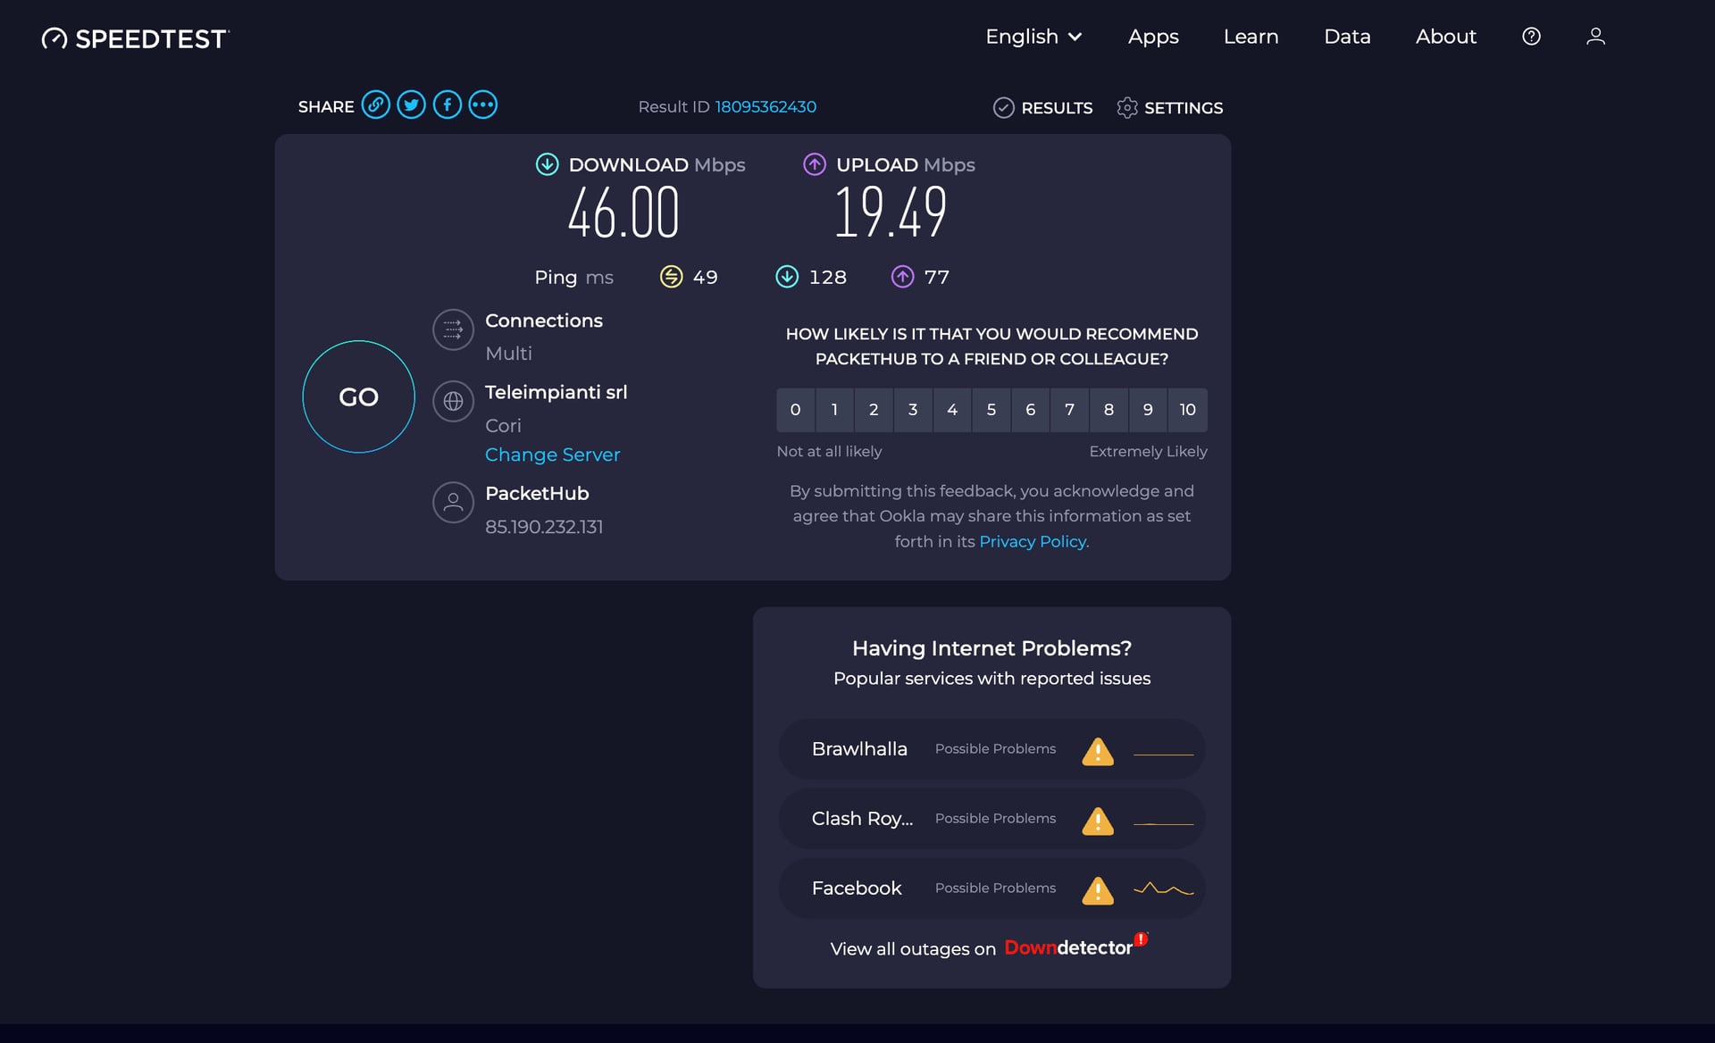The width and height of the screenshot is (1715, 1043).
Task: Select rating 10 on recommendation scale
Action: (1187, 410)
